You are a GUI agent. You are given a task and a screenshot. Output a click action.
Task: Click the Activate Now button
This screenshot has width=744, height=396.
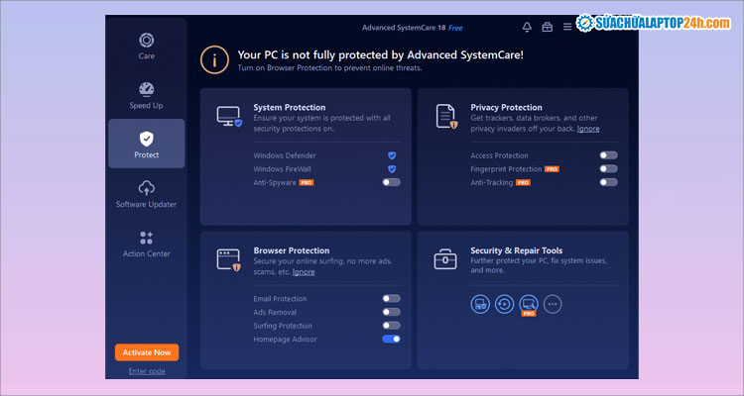pyautogui.click(x=147, y=352)
